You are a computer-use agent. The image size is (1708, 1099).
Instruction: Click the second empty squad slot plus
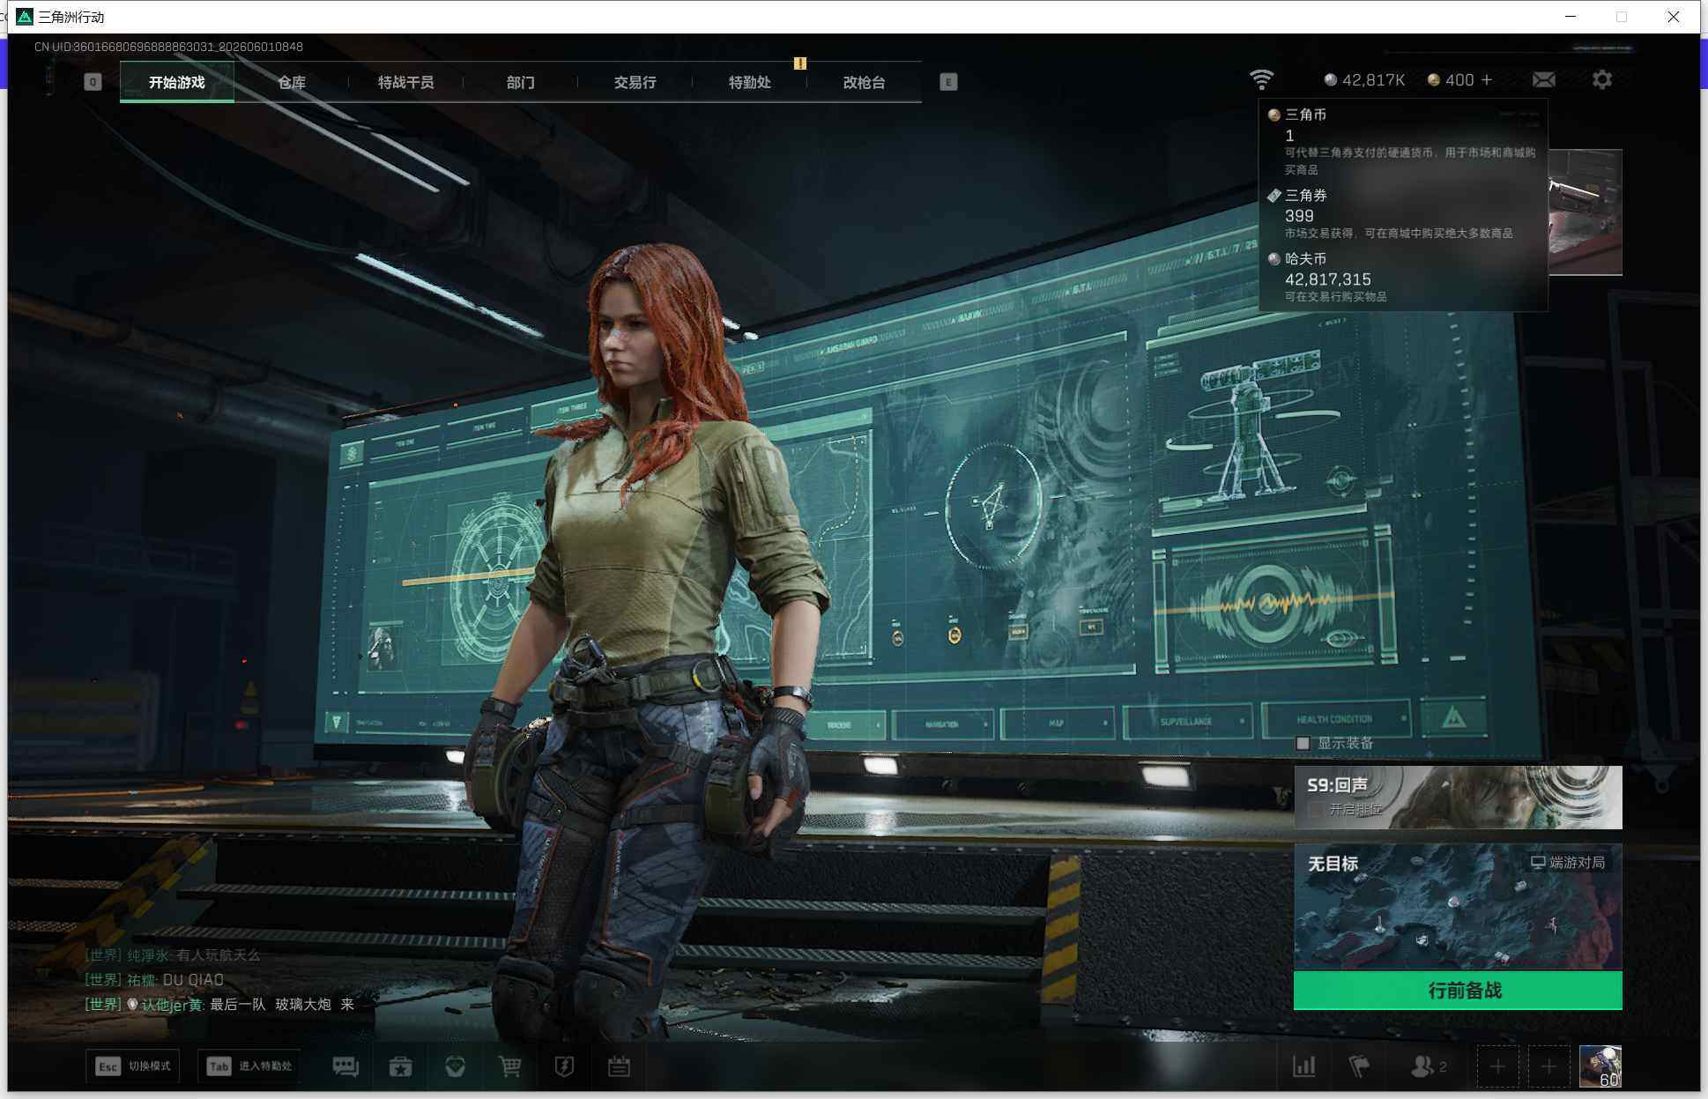[x=1548, y=1066]
